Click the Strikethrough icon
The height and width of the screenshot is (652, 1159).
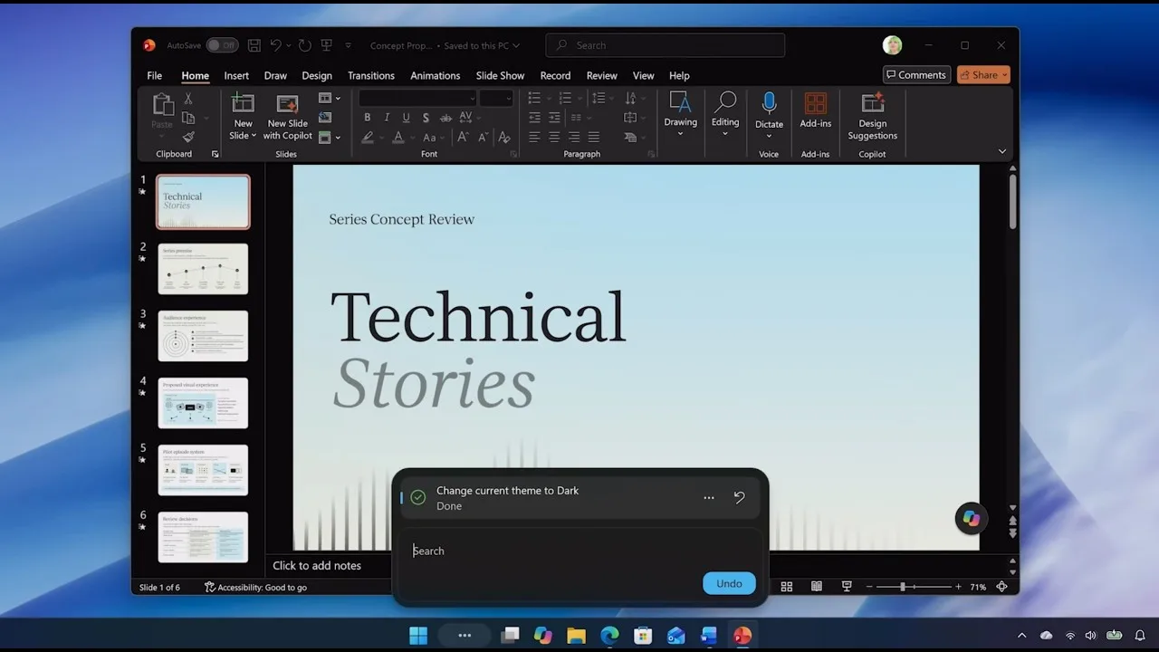(445, 118)
